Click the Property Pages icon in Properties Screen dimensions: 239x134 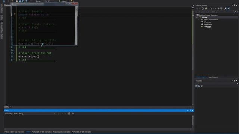[x=202, y=86]
